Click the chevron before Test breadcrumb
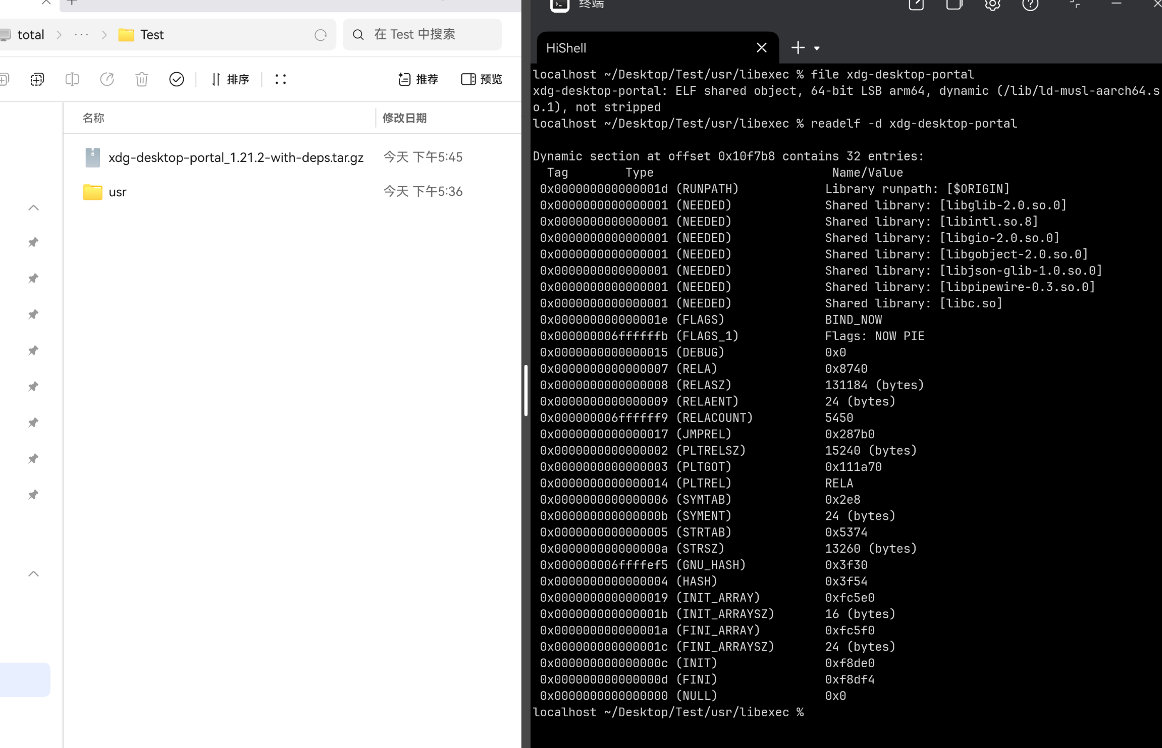This screenshot has width=1162, height=748. pos(104,35)
